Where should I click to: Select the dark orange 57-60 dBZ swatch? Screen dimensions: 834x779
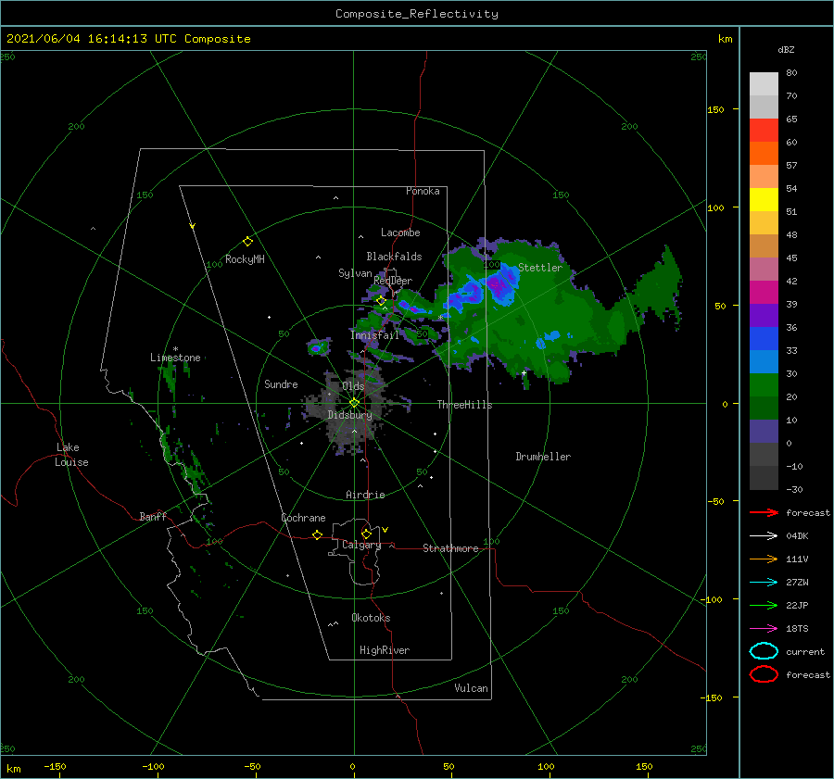[764, 153]
